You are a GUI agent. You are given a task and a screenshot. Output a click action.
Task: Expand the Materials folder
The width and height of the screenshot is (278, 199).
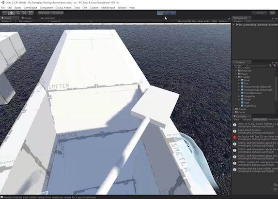click(236, 71)
